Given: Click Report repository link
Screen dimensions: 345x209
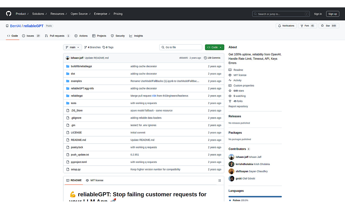Looking at the screenshot, I should [x=238, y=106].
